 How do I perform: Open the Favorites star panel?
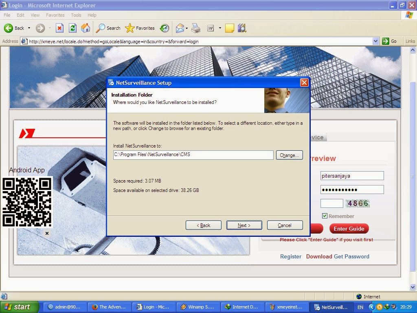click(x=140, y=28)
